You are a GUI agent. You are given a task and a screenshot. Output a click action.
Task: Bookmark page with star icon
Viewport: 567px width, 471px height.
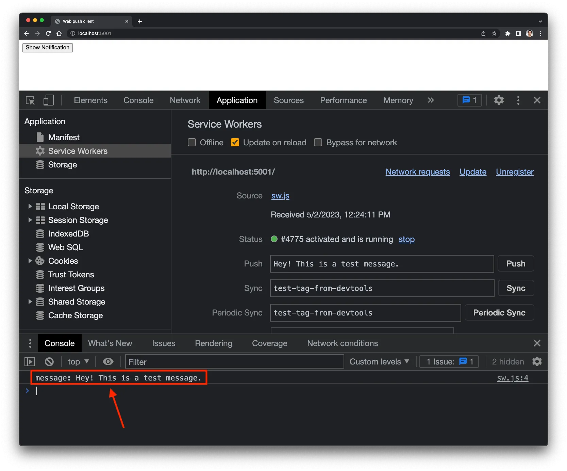pos(494,33)
